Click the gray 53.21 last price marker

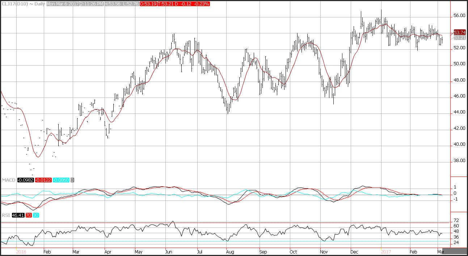point(459,37)
